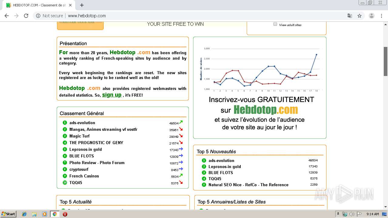Open the Magic Turf ranking entry
Screen dimensions: 388x218
(x=79, y=136)
